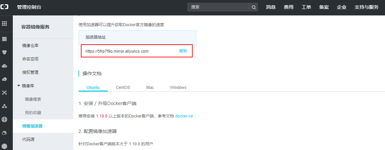Click the '1. 安装 / 升级Docker客户端' heading
385x150 pixels.
tap(107, 103)
